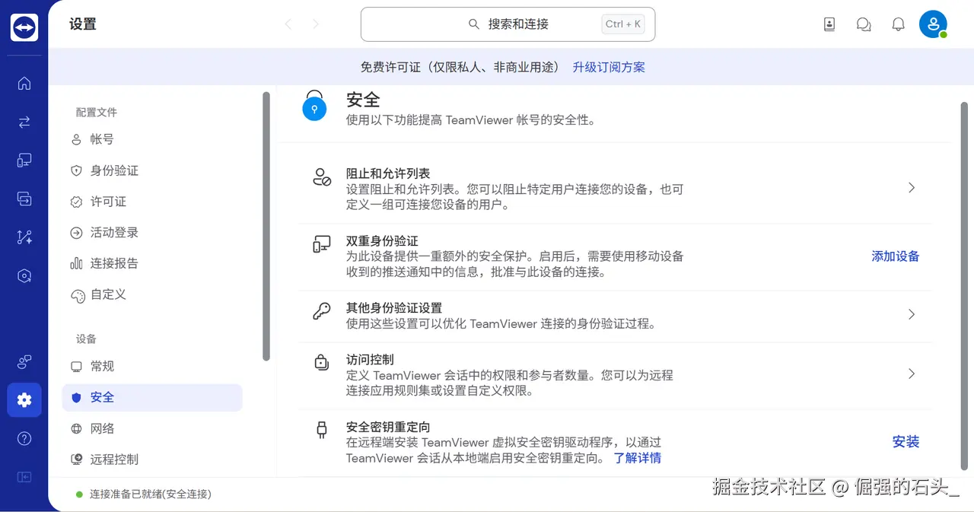Click the 升级订阅方案 link
Screen dimensions: 974x512
609,67
